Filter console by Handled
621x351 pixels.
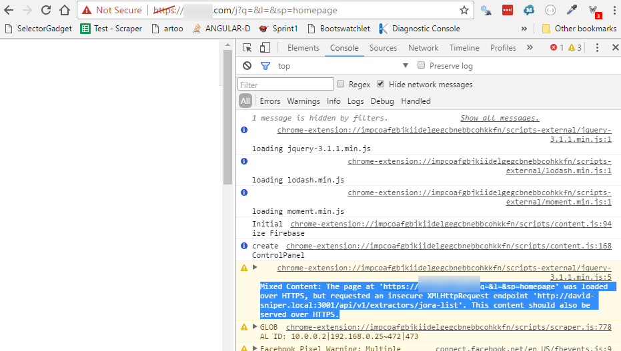click(416, 101)
